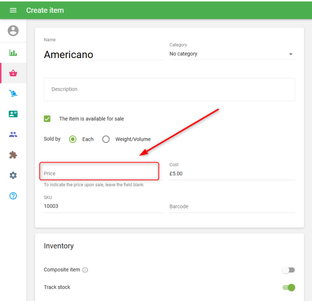This screenshot has height=301, width=312.
Task: Uncheck 'The item is available for sale'
Action: pos(47,119)
